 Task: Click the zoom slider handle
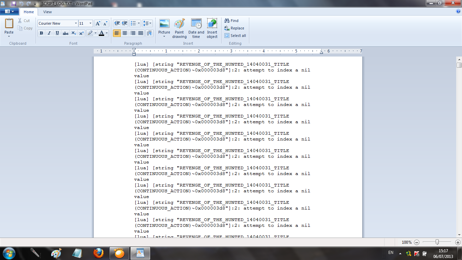coord(437,242)
